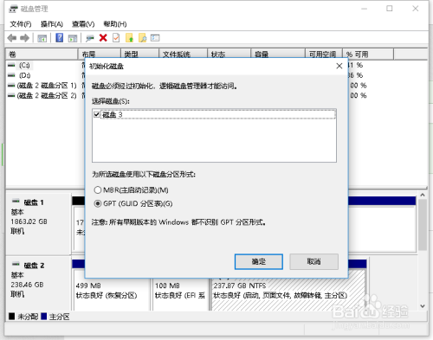Click the yellow folder up-arrow icon
Image resolution: width=433 pixels, height=340 pixels.
[129, 38]
